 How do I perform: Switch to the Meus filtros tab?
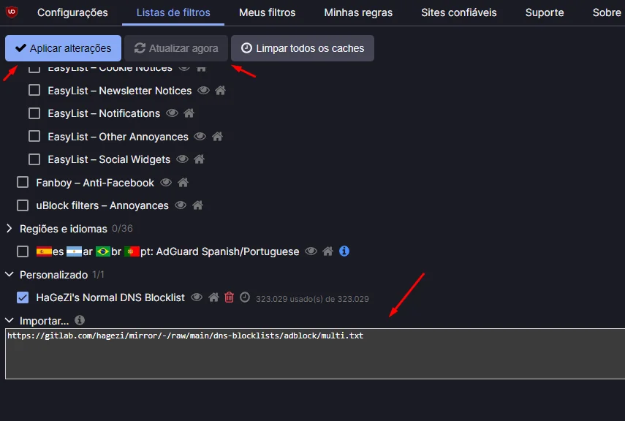[268, 12]
